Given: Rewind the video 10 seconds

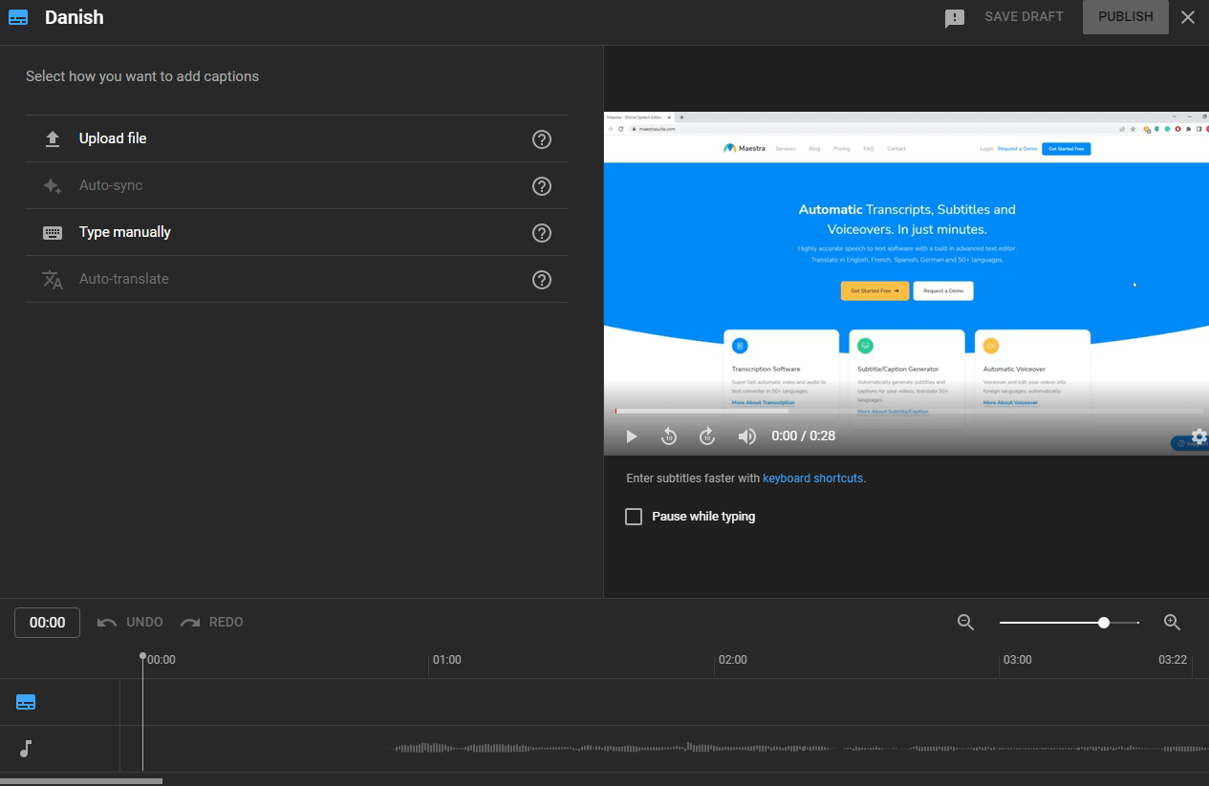Looking at the screenshot, I should (x=669, y=436).
